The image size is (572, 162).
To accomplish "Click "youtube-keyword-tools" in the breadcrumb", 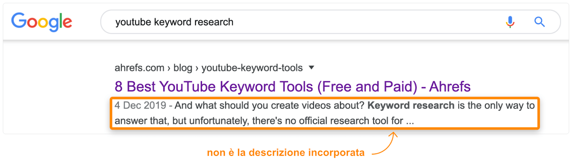I will tap(252, 68).
